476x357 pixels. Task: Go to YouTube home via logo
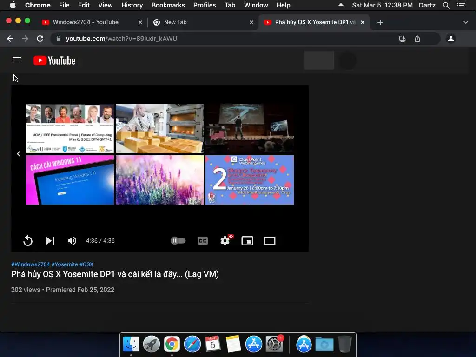[x=54, y=60]
